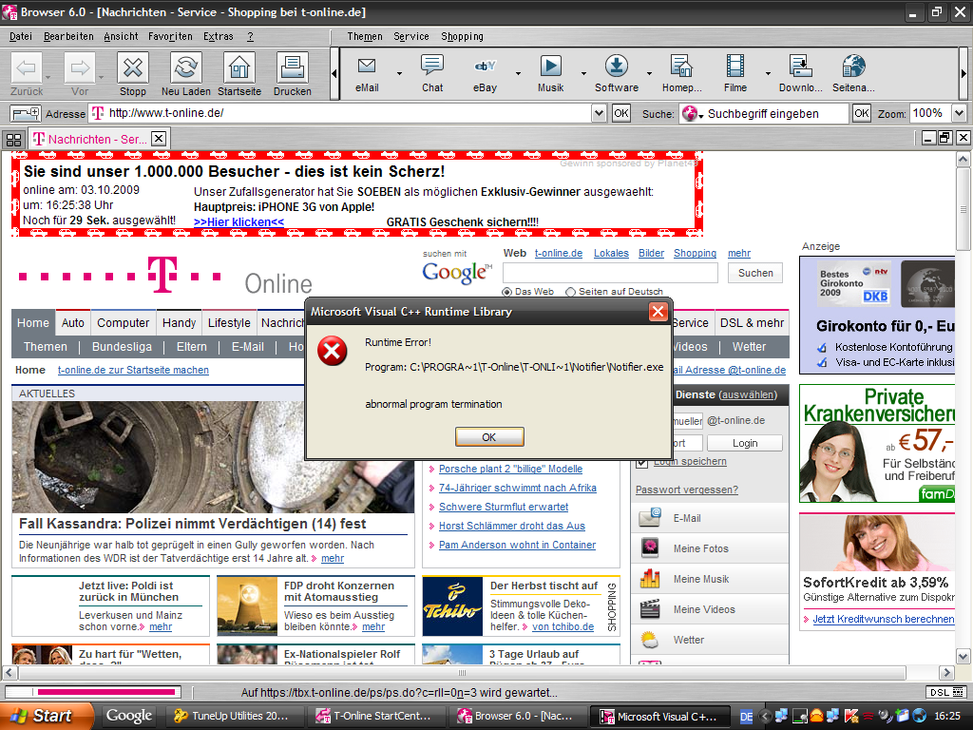Open Computer navigation tab

click(x=123, y=323)
